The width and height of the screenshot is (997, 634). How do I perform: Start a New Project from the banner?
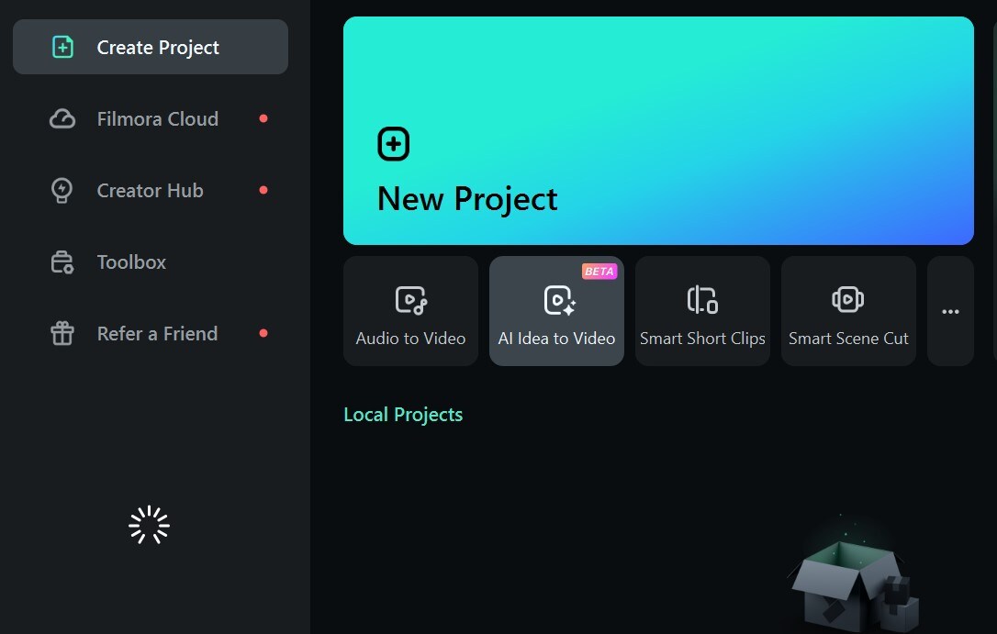point(658,131)
